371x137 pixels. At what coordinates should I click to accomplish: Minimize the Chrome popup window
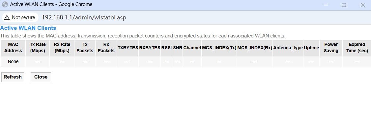[326, 5]
